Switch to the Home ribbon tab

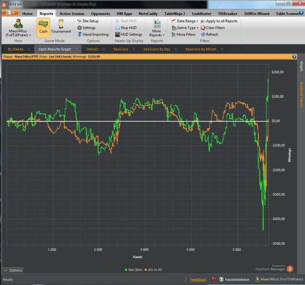[x=27, y=14]
